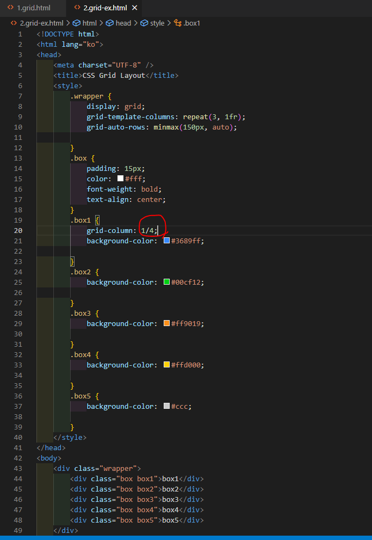Click the 2.grid-ex.html breadcrumb file item
This screenshot has width=372, height=540.
click(42, 23)
